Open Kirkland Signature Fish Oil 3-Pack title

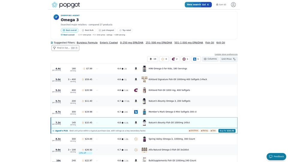pos(178,79)
